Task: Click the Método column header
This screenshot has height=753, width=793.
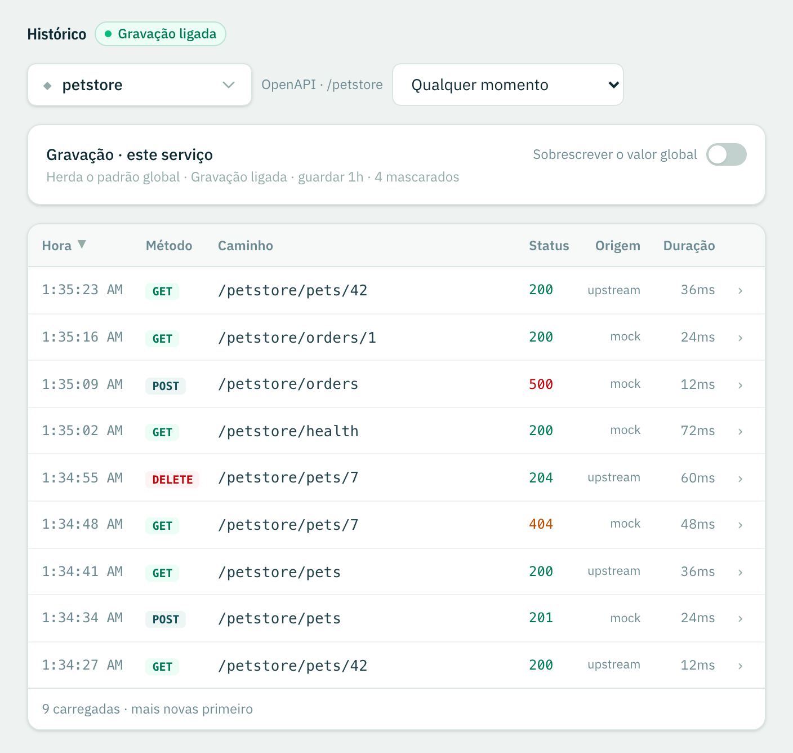Action: coord(169,246)
